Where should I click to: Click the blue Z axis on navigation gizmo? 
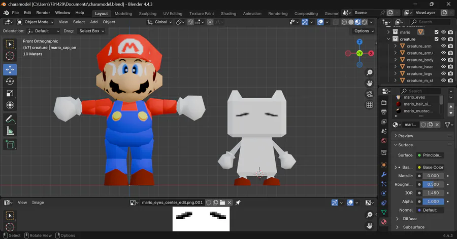point(360,42)
